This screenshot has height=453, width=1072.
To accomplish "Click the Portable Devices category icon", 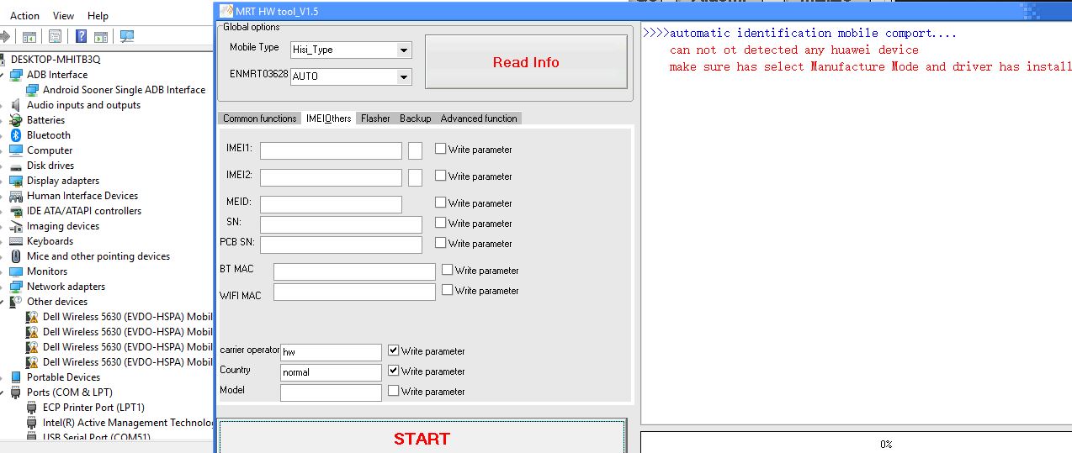I will pyautogui.click(x=16, y=377).
